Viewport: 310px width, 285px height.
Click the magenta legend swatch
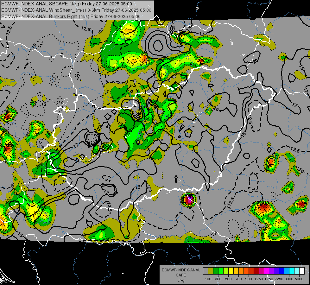(267, 271)
